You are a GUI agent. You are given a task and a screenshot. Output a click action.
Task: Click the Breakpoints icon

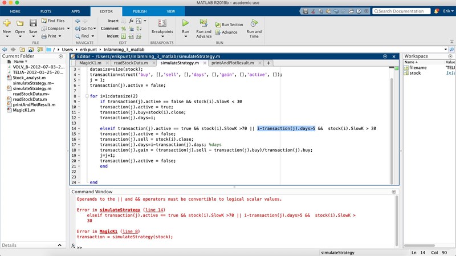point(162,23)
